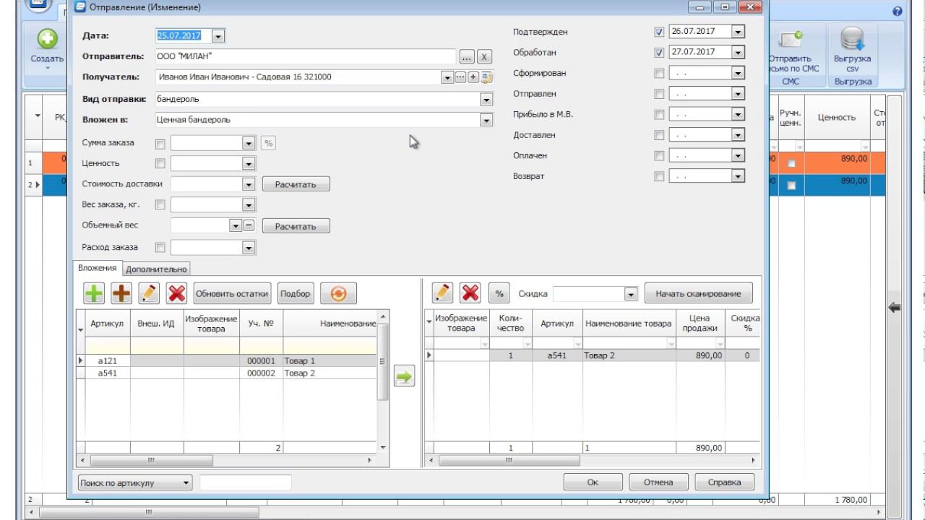Click Начать сканирование button
This screenshot has width=925, height=520.
(698, 294)
